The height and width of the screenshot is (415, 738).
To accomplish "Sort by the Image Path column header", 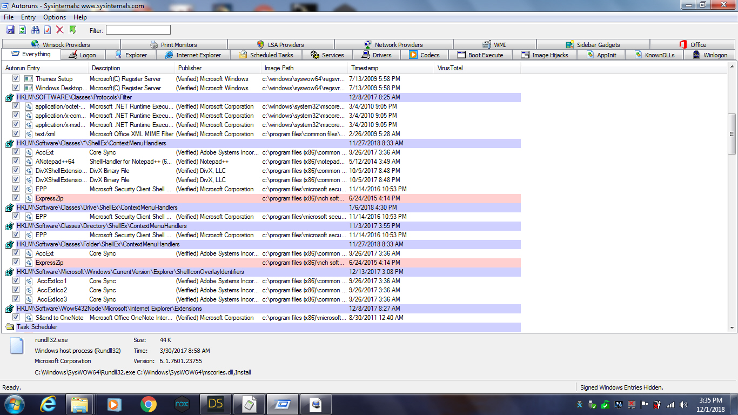I will tap(305, 68).
